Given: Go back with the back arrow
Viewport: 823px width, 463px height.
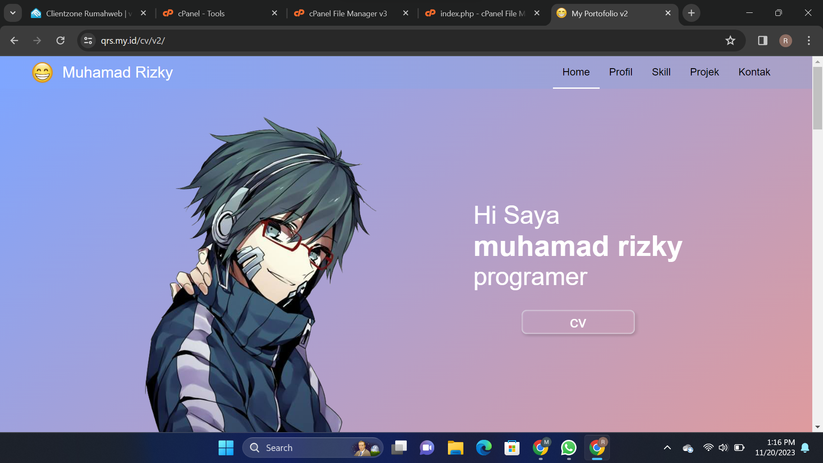Looking at the screenshot, I should [14, 41].
